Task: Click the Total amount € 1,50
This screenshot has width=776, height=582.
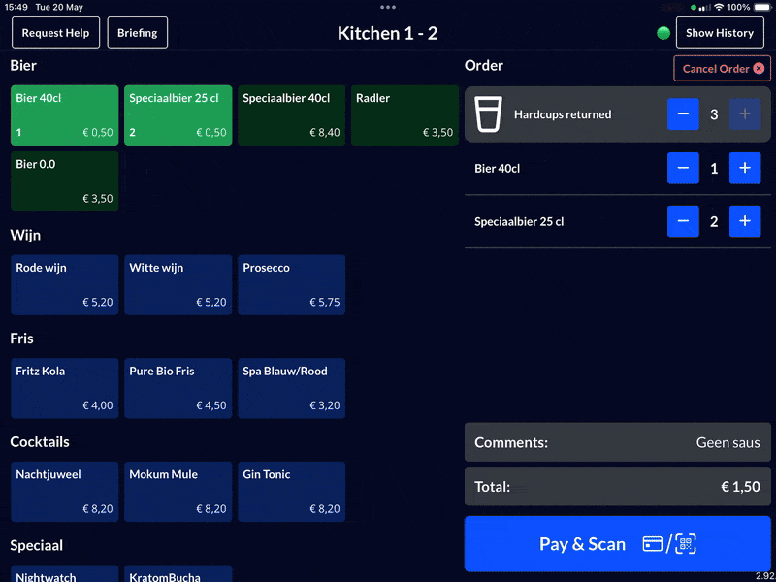Action: 740,487
